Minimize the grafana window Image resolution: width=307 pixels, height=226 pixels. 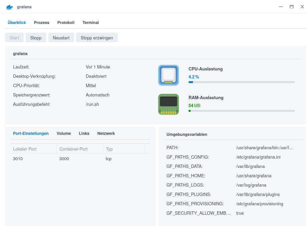[x=281, y=7]
